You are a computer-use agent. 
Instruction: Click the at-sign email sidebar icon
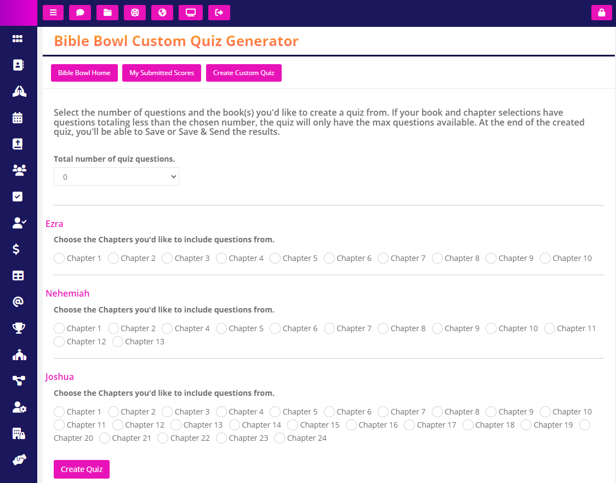pyautogui.click(x=18, y=302)
